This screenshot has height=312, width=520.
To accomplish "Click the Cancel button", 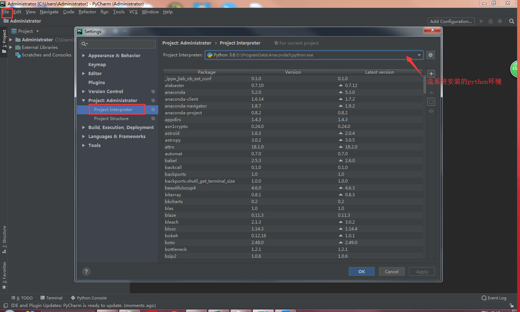I will click(x=392, y=271).
